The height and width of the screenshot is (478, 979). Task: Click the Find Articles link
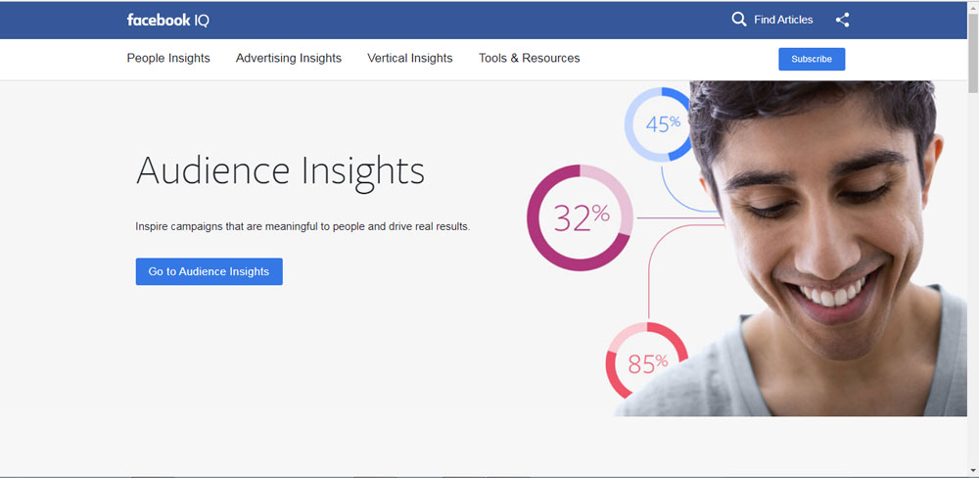click(x=783, y=20)
